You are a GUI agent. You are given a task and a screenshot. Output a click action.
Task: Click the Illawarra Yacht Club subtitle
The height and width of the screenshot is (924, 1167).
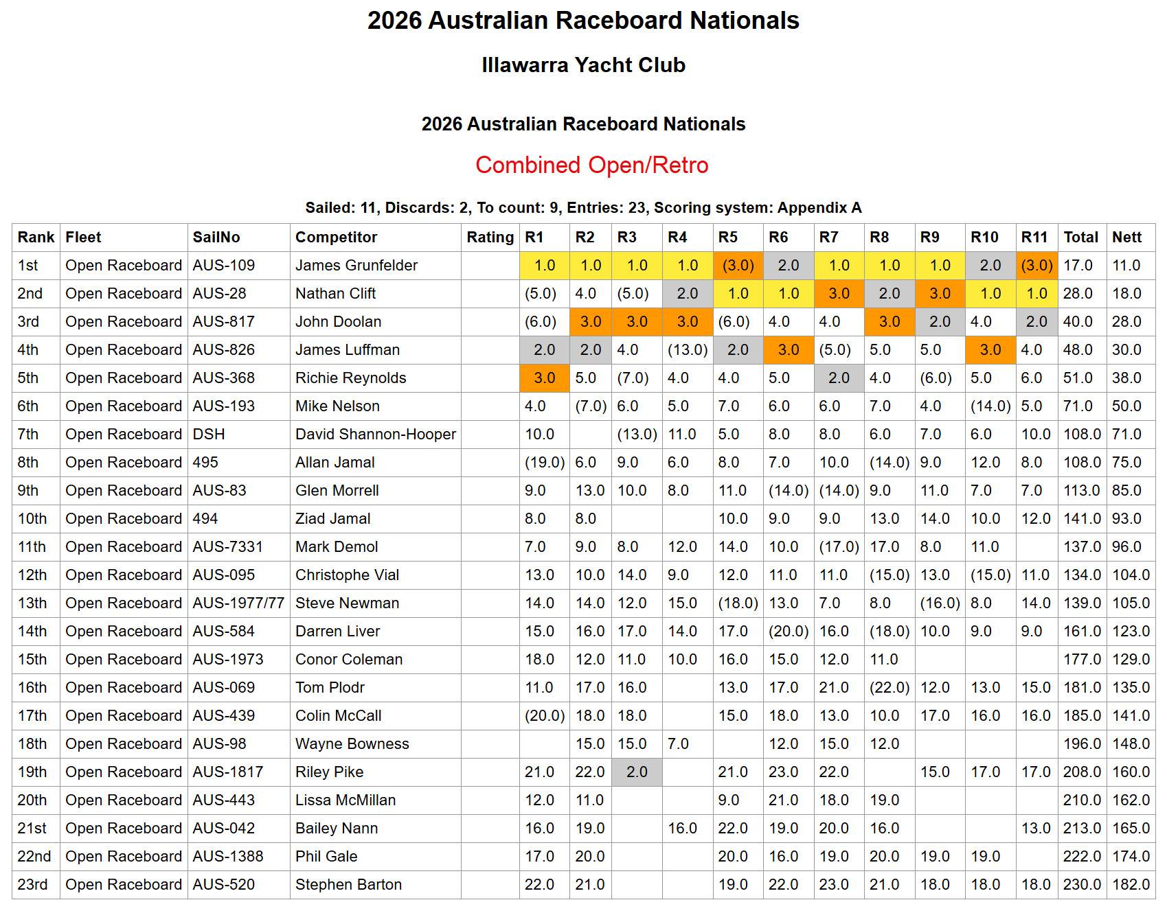[x=583, y=65]
